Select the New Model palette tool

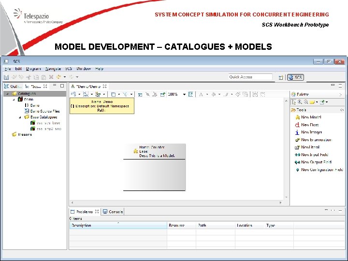tap(311, 117)
